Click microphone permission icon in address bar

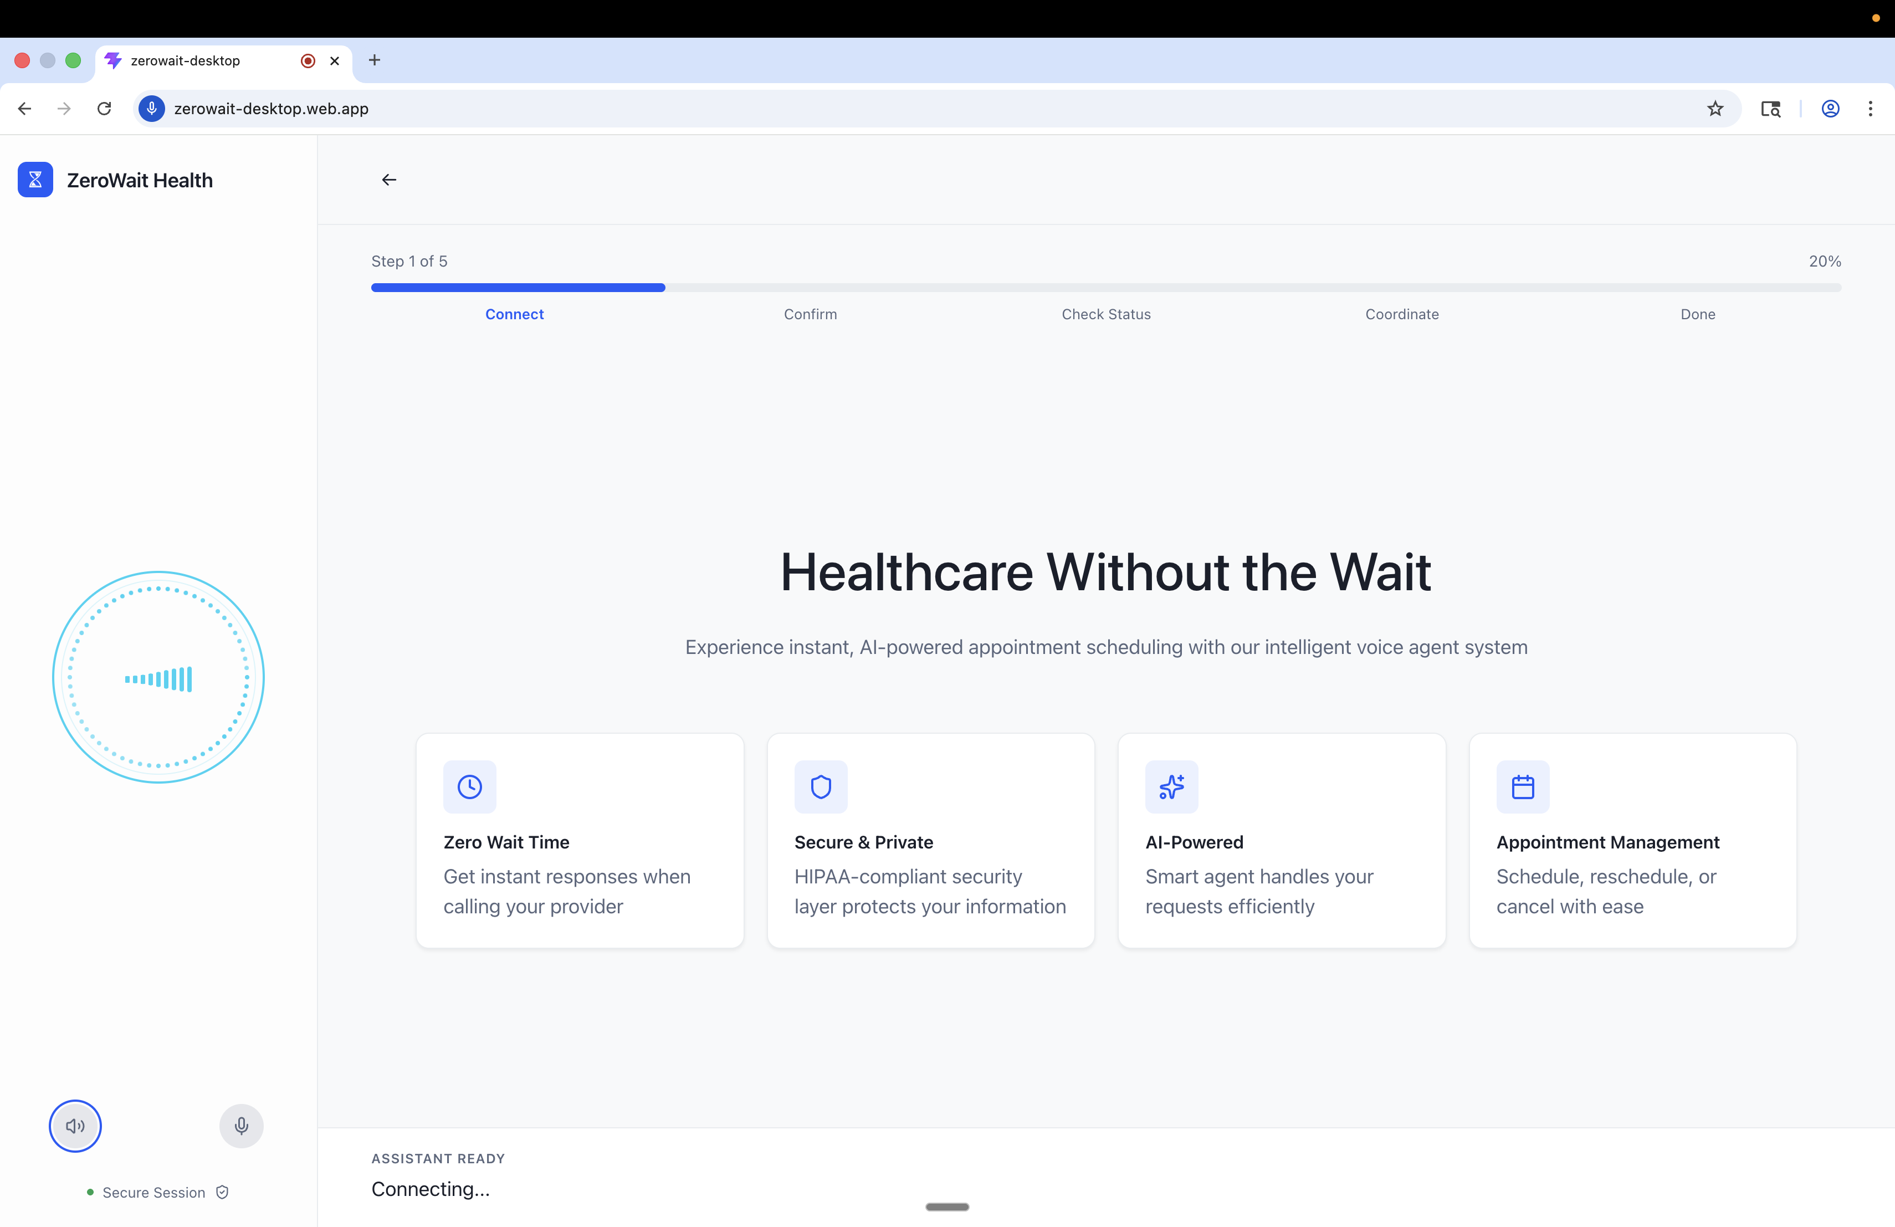pos(151,109)
